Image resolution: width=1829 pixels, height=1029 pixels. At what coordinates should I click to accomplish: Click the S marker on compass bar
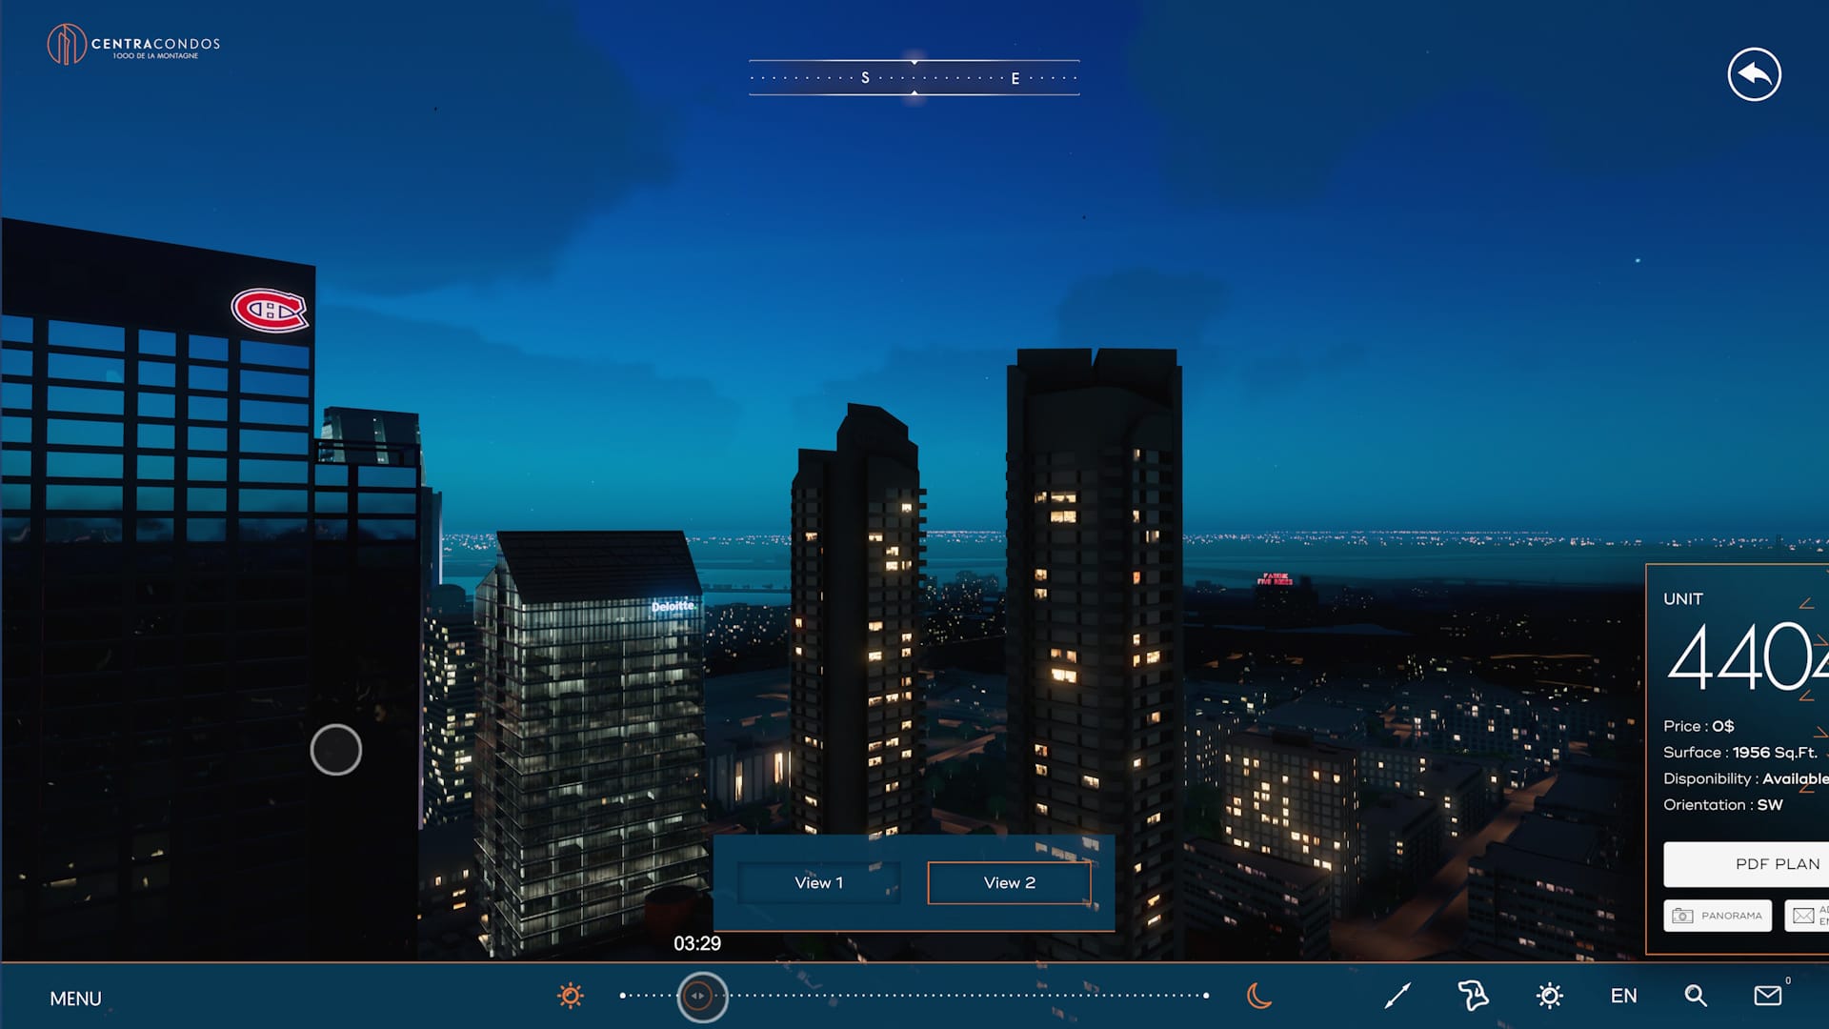click(865, 78)
